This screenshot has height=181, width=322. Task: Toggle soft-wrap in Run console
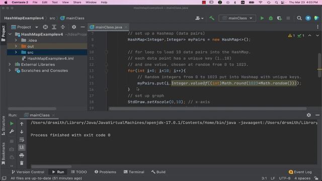[22, 140]
